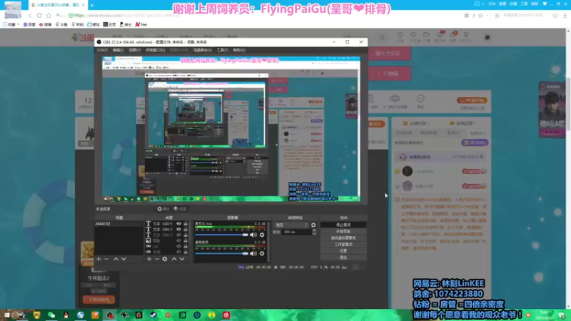The width and height of the screenshot is (571, 321).
Task: Click the browser back arrow
Action: pos(30,16)
